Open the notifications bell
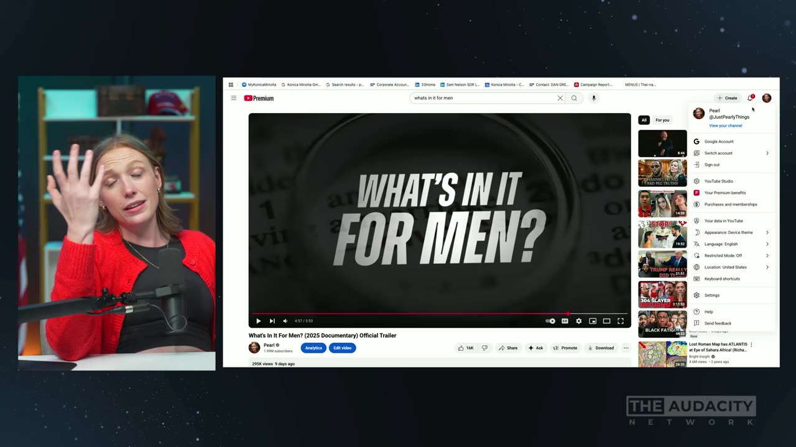The image size is (796, 447). coord(751,98)
